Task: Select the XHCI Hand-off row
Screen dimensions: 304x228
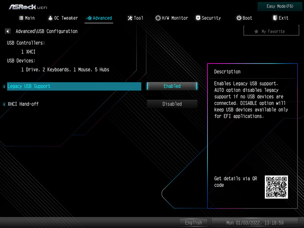Action: 74,104
